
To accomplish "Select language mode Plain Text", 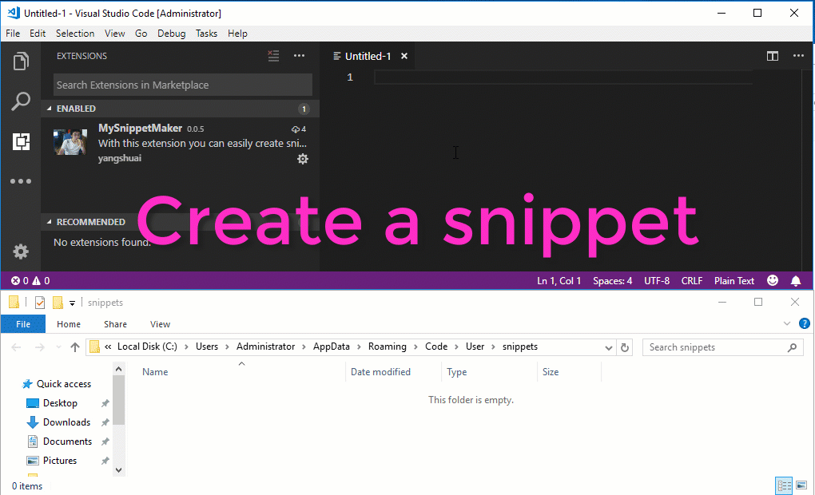I will (x=734, y=281).
